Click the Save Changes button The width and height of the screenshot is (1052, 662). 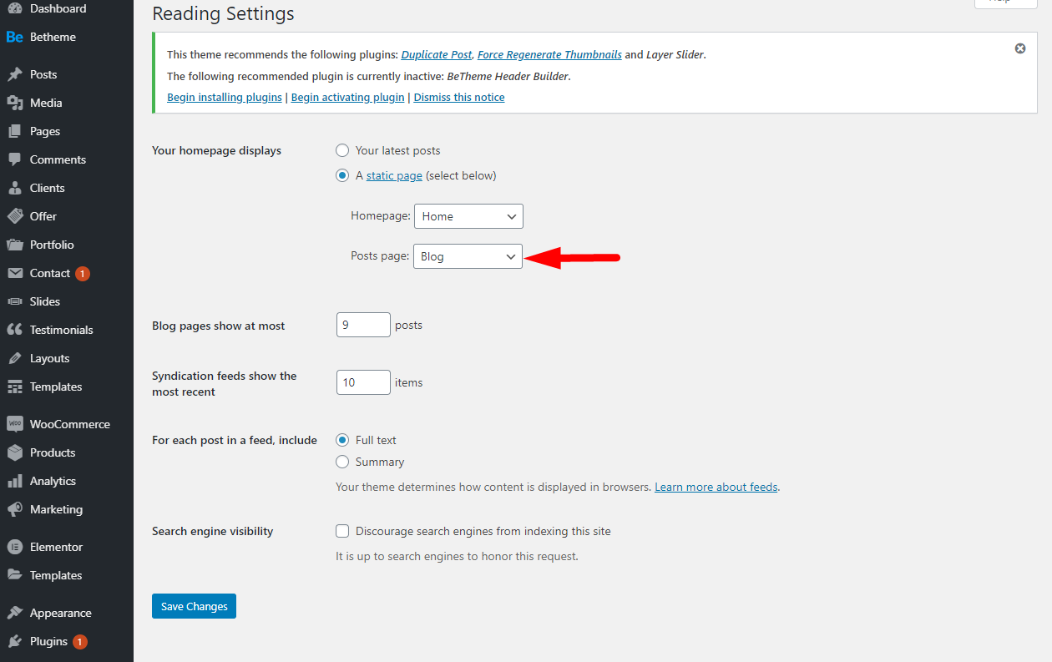point(194,606)
